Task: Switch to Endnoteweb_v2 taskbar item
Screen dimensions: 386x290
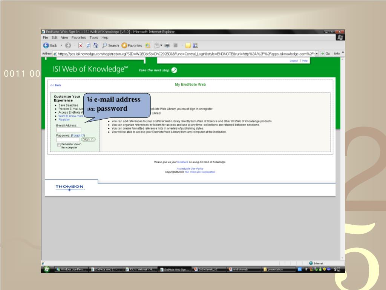Action: pyautogui.click(x=208, y=270)
